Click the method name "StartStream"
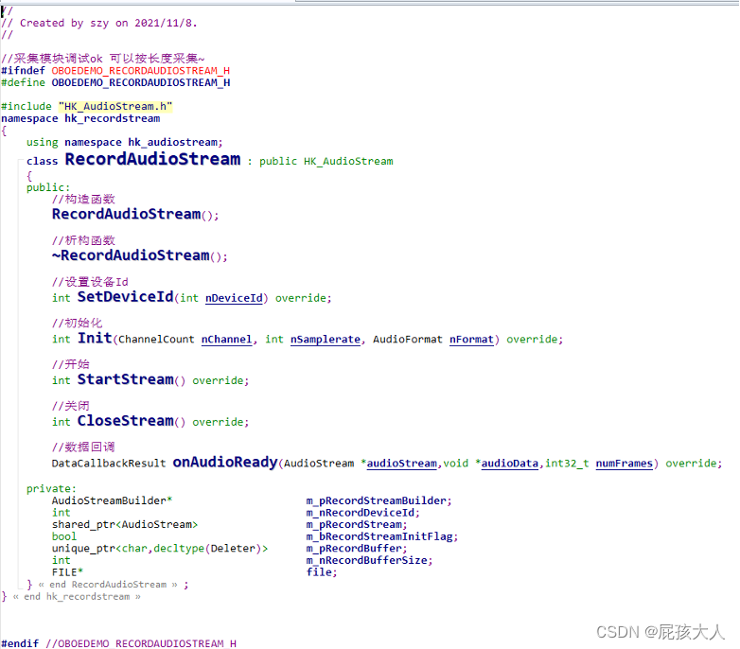Image resolution: width=740 pixels, height=649 pixels. click(x=126, y=379)
